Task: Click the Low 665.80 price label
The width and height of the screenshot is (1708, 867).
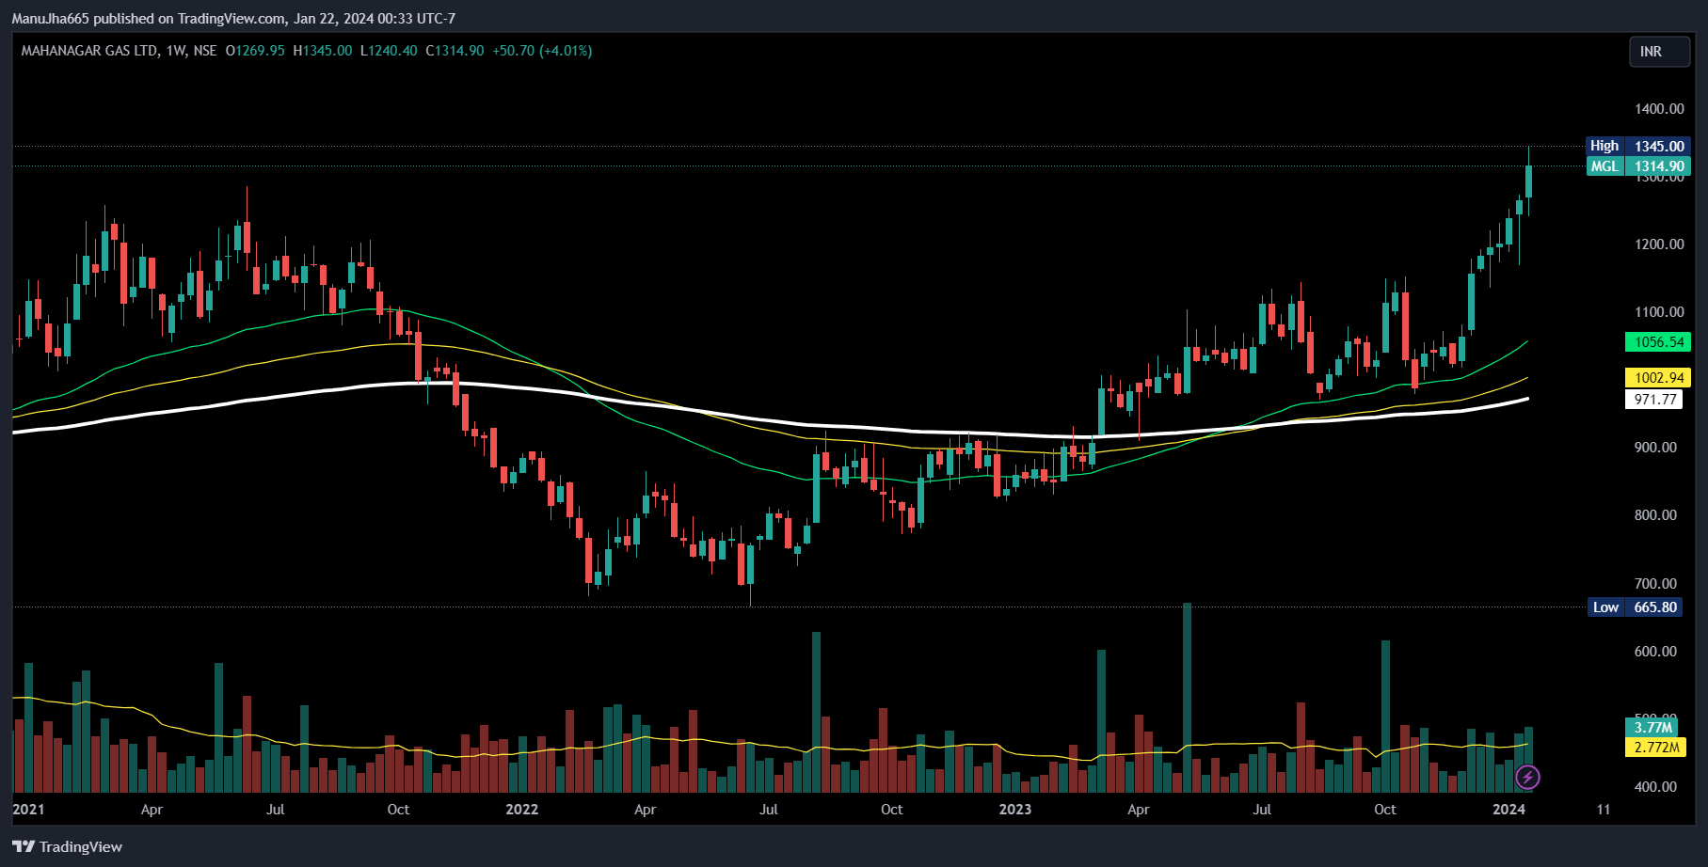Action: (1636, 607)
